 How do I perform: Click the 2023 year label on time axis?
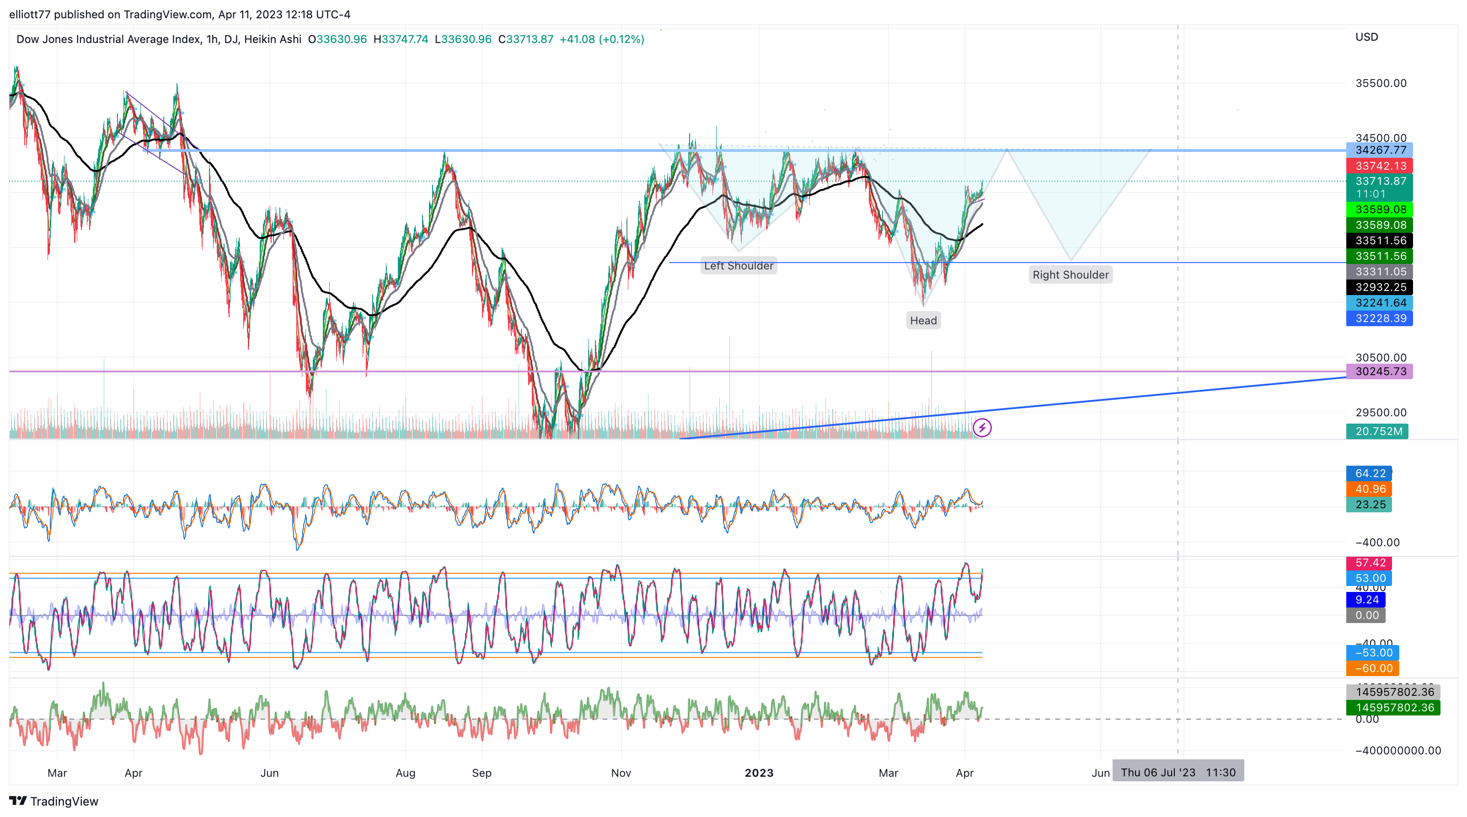[x=759, y=773]
